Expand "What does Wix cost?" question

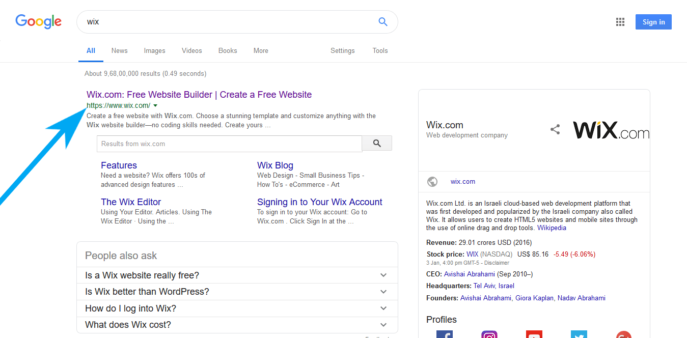click(x=237, y=325)
